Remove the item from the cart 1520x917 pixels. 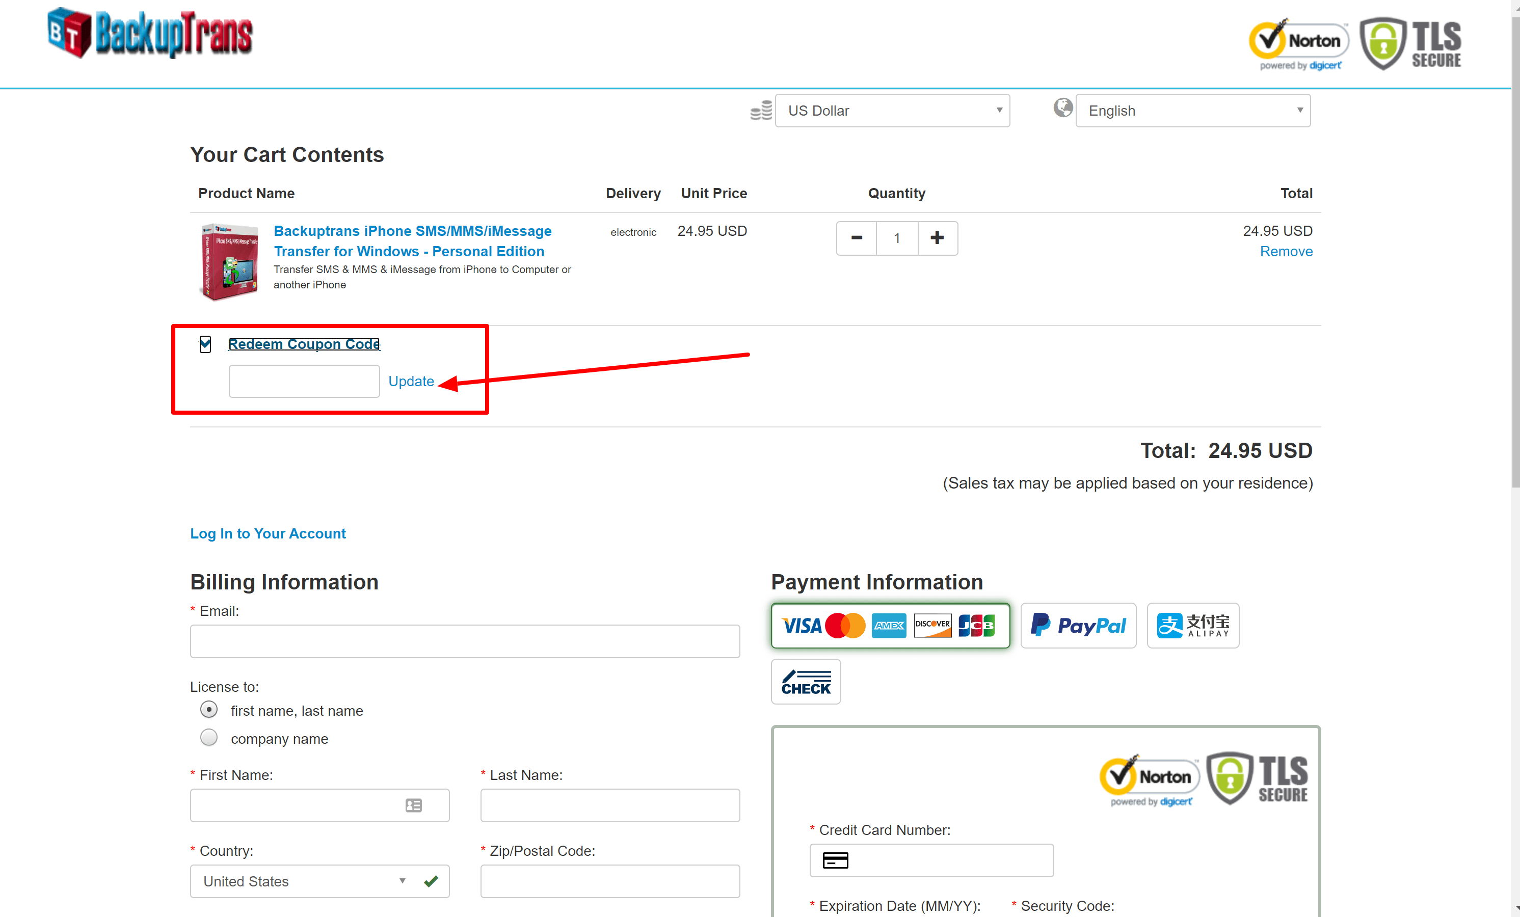(x=1286, y=251)
